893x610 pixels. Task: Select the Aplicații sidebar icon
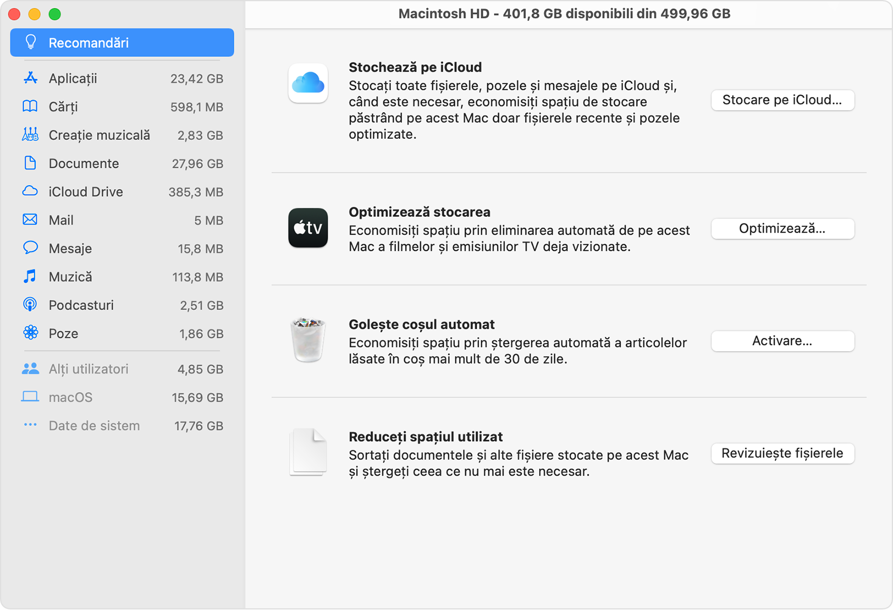(30, 79)
